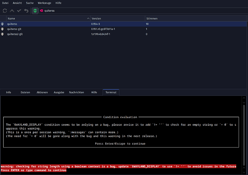Switch to the Nachrichten tab
The image size is (248, 175).
(x=77, y=93)
